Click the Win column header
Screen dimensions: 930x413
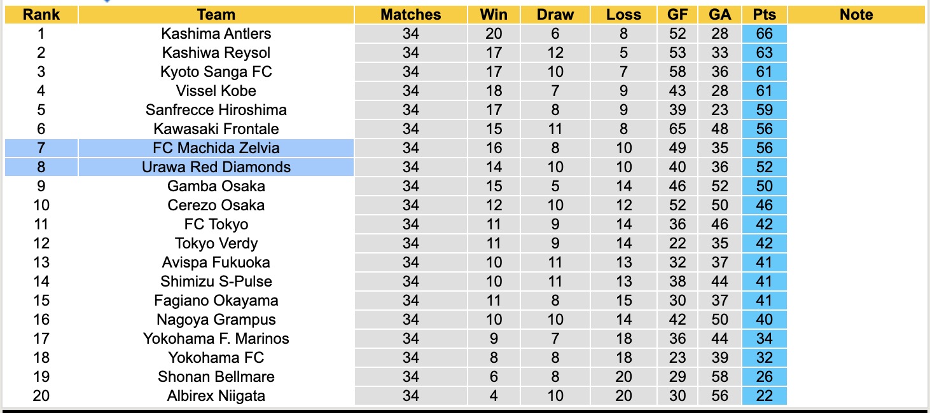[494, 15]
